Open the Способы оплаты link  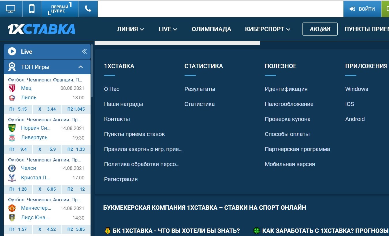[x=287, y=134]
